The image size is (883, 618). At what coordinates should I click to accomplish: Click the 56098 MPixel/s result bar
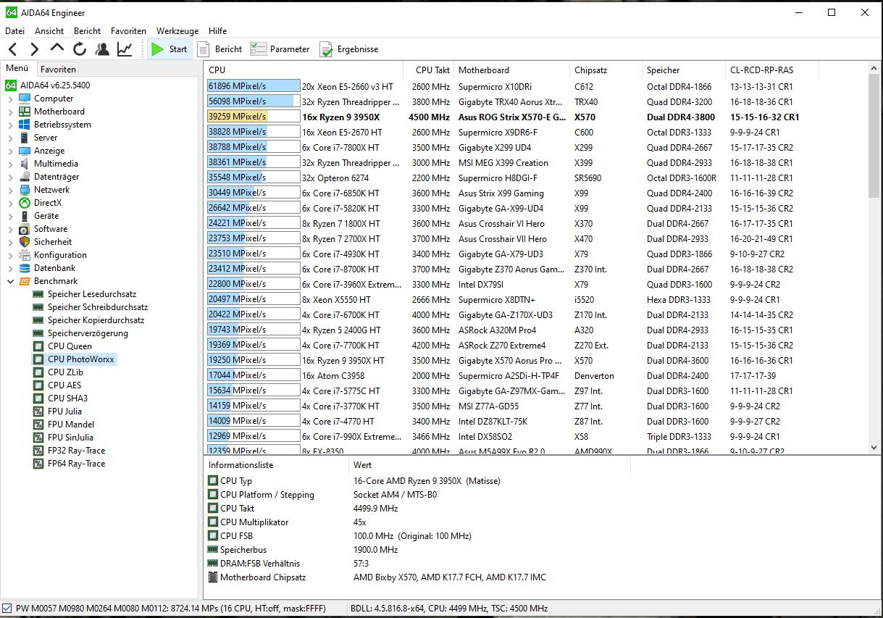point(254,101)
